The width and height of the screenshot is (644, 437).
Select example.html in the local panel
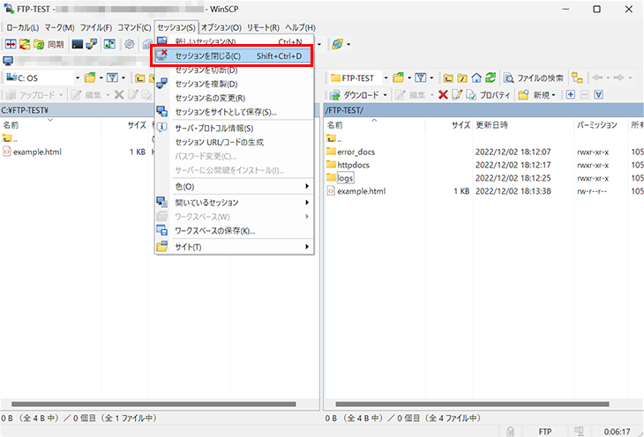coord(37,152)
